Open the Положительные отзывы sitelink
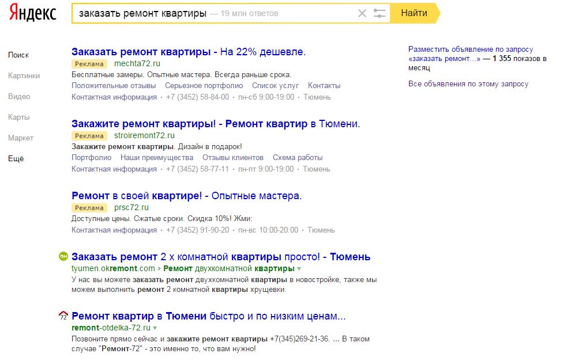Screen dimensions: 571x361 (x=114, y=86)
